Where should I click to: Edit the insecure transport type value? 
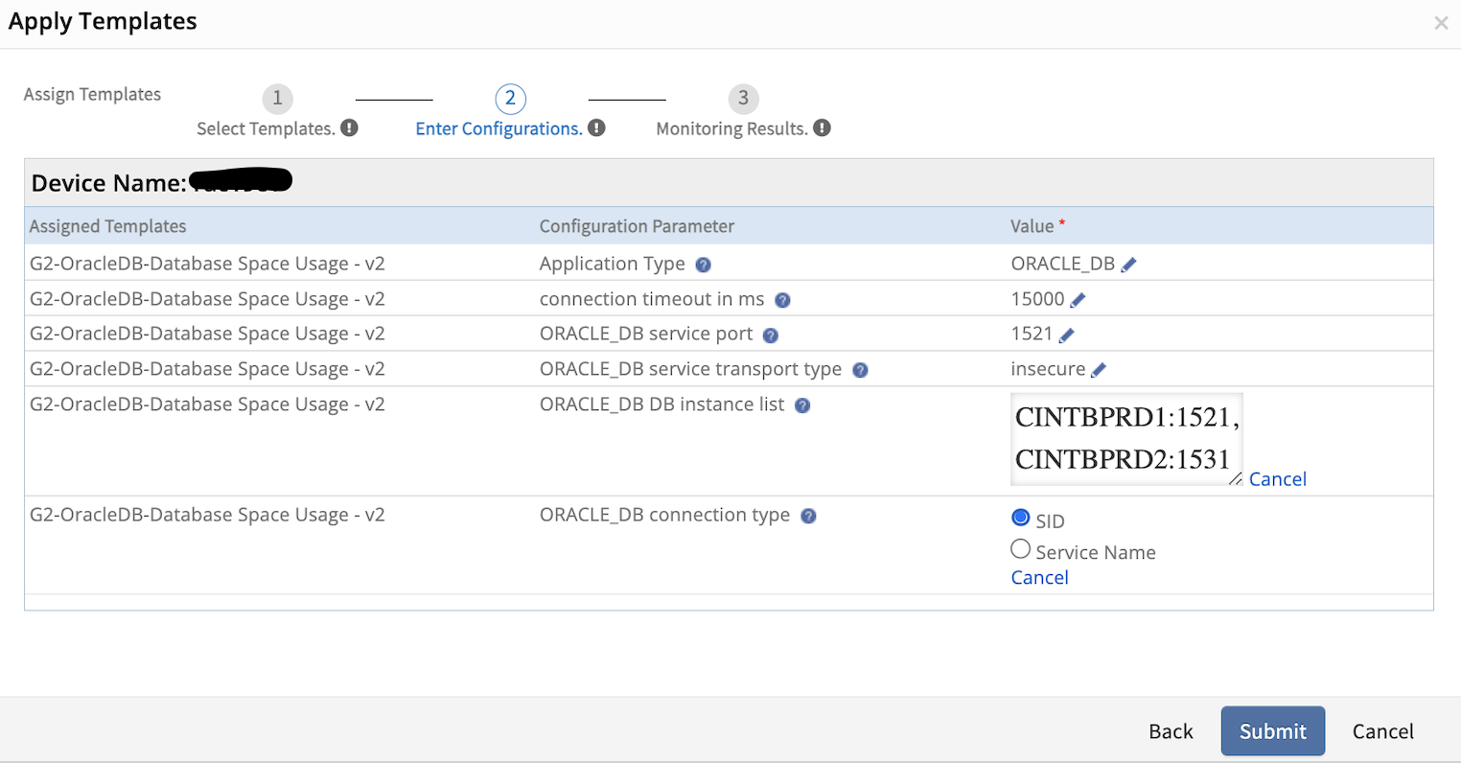pos(1099,370)
